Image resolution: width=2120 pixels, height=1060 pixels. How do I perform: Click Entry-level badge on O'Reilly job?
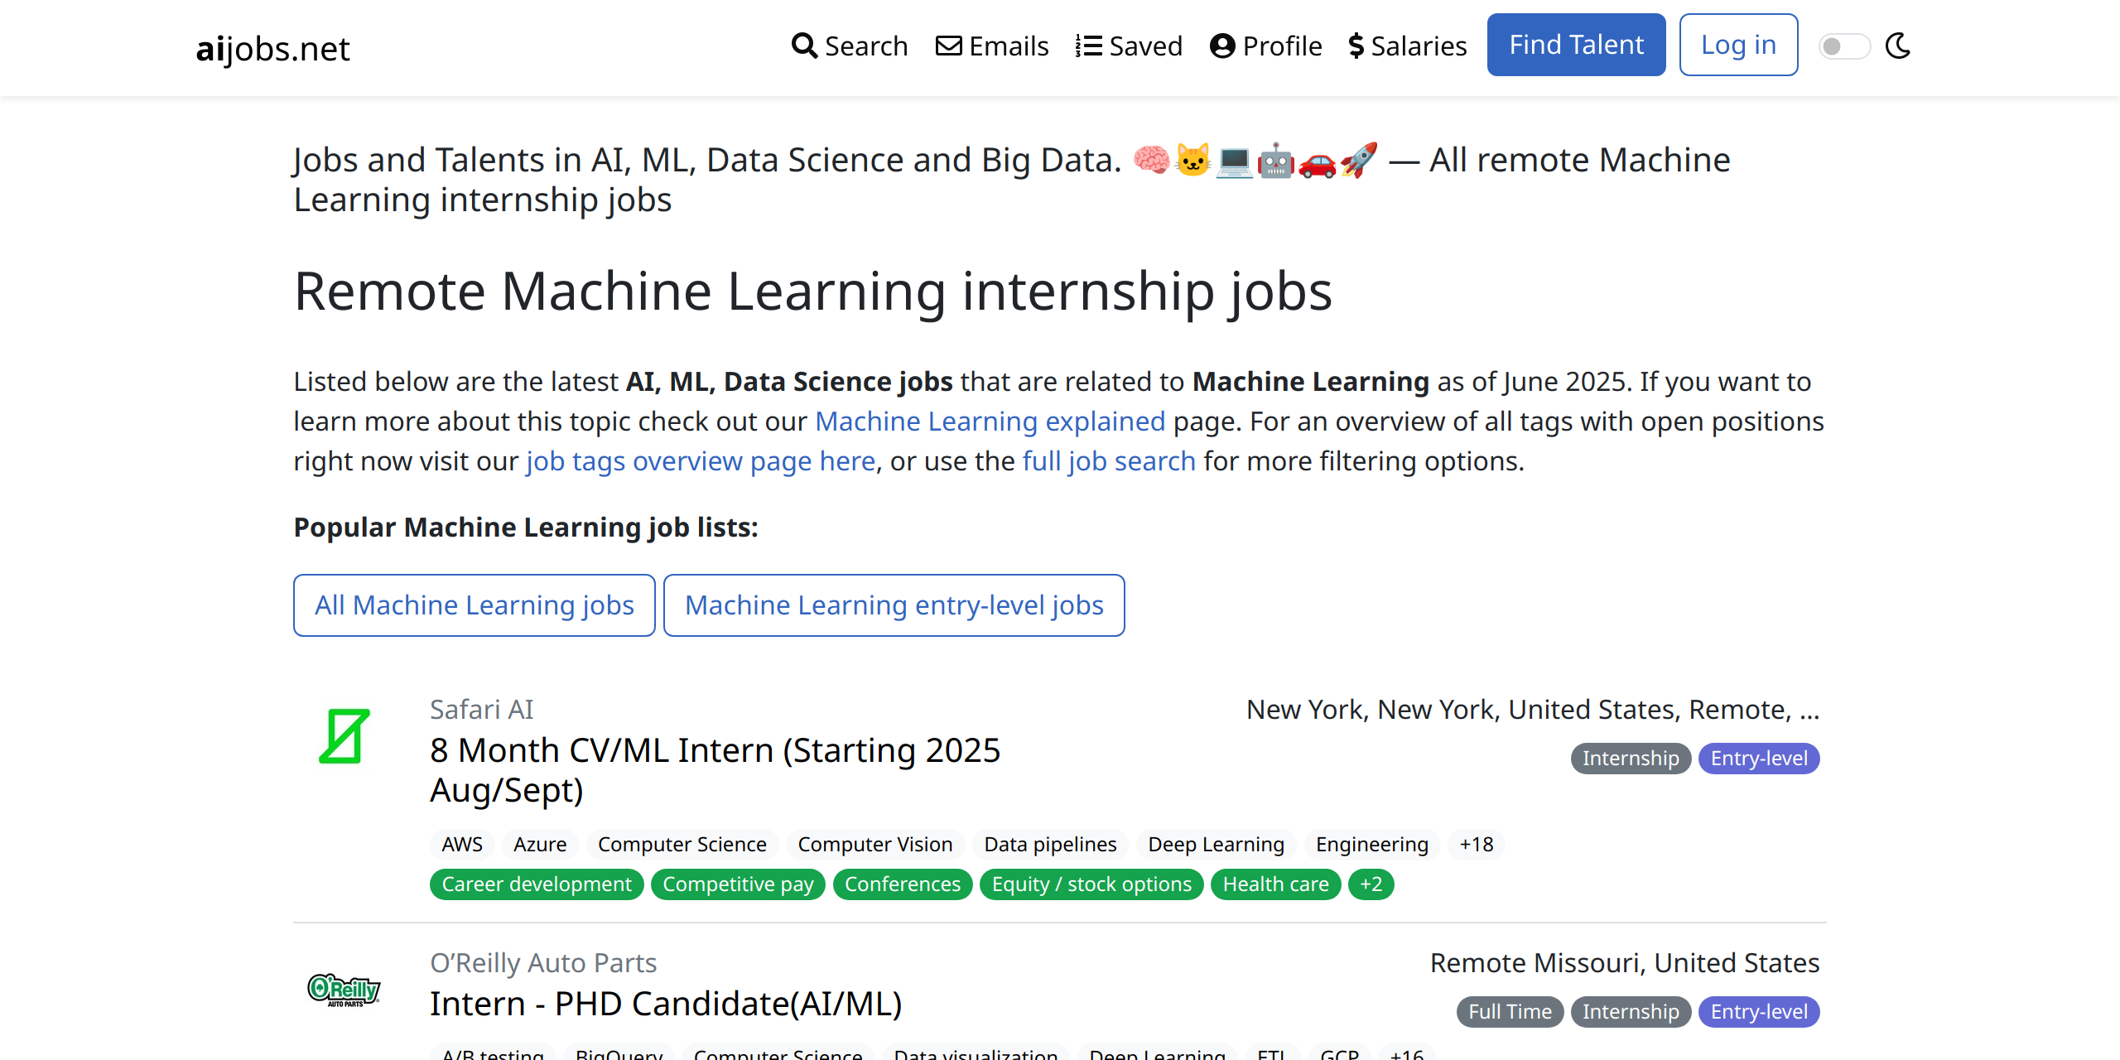pyautogui.click(x=1759, y=1012)
